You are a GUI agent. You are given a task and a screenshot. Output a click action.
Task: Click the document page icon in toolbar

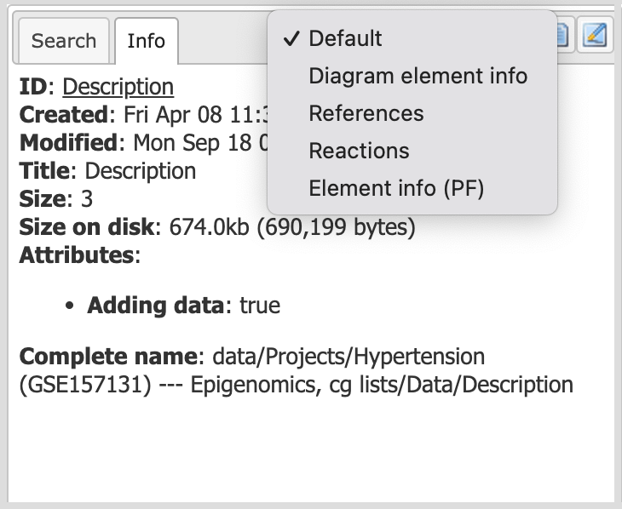click(x=565, y=35)
